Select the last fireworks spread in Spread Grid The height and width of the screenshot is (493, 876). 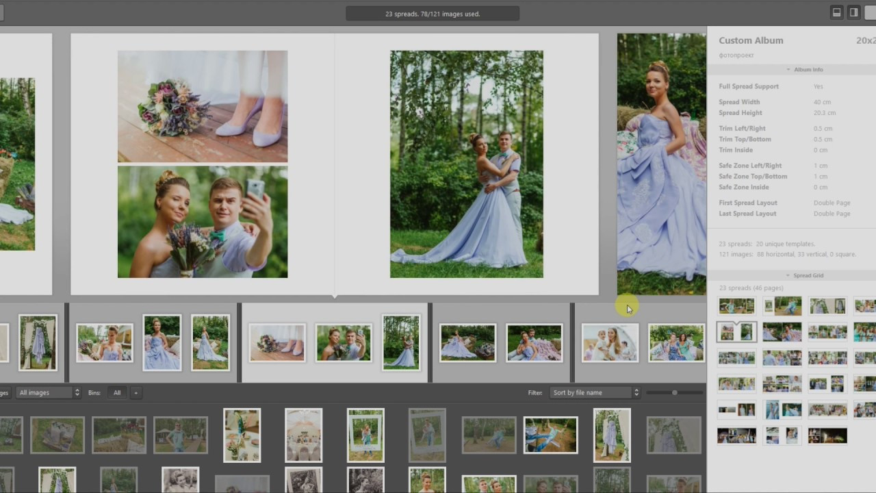tap(827, 435)
